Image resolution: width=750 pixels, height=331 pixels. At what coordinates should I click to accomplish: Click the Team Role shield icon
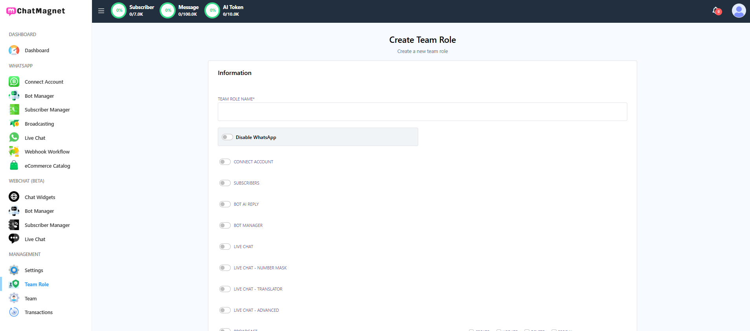point(14,284)
